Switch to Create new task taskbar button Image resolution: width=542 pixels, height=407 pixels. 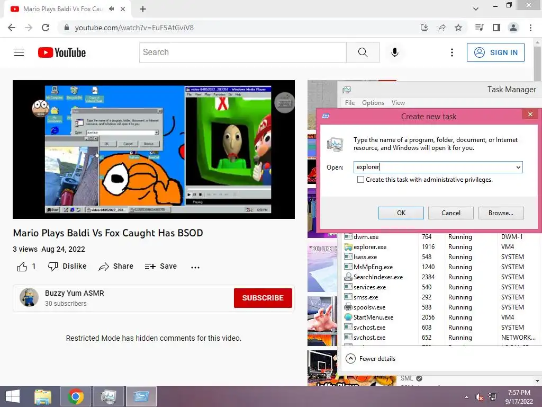coord(141,396)
